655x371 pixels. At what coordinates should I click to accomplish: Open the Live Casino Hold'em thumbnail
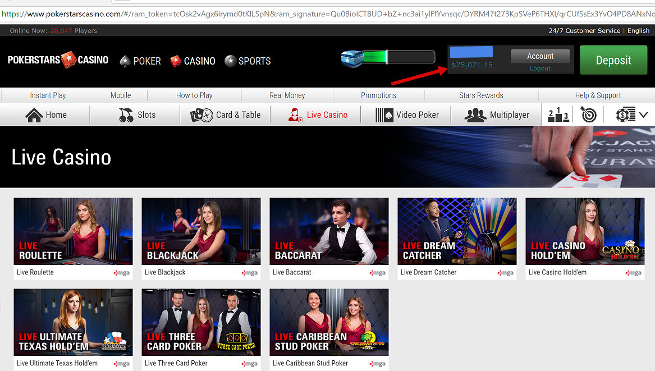585,231
